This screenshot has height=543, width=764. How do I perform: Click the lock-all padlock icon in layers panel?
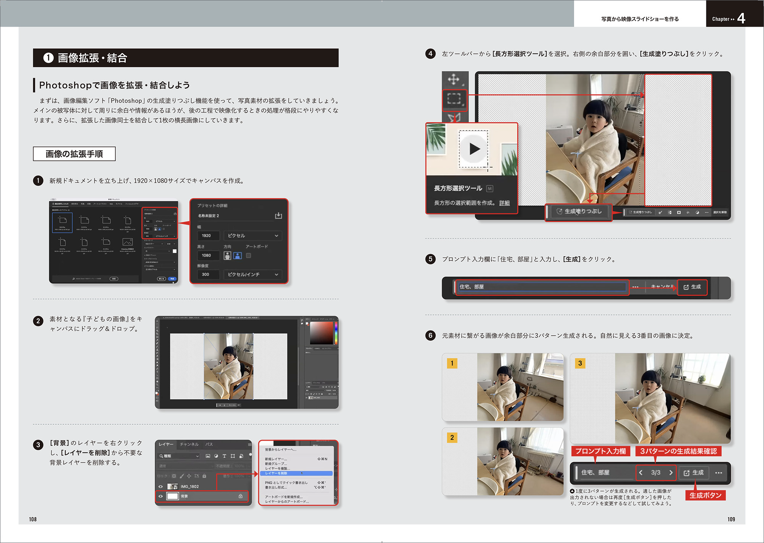tap(204, 476)
